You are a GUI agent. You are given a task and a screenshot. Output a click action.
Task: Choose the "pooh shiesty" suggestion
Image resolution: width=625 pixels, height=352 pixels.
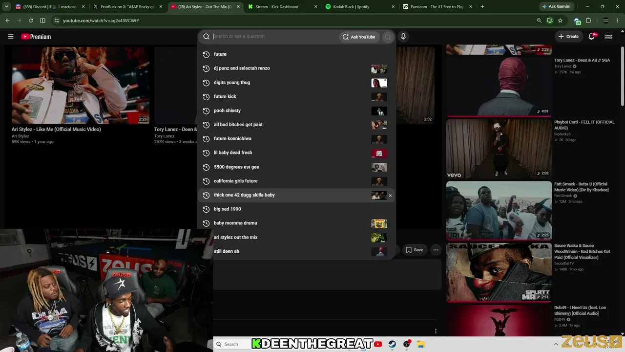click(297, 110)
